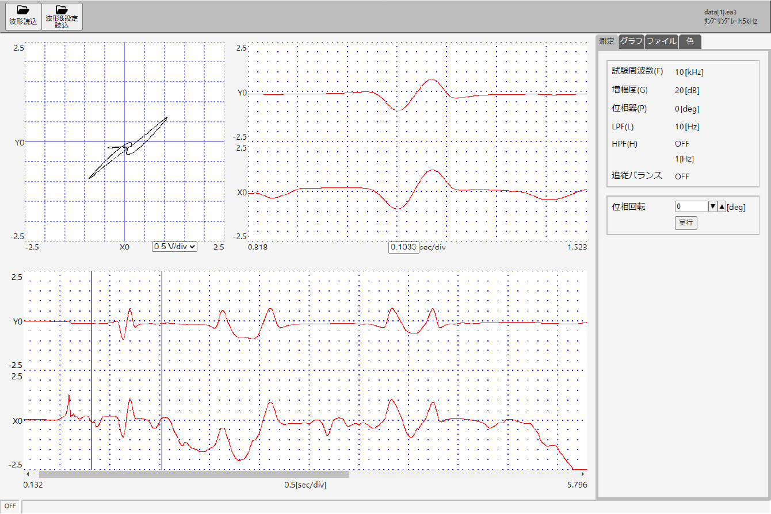Switch to the 測定 tab

click(x=606, y=41)
